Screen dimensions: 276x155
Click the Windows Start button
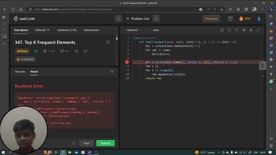[x=3, y=152]
